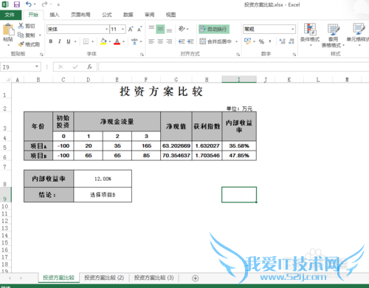The height and width of the screenshot is (288, 369).
Task: Open Conditional Formatting menu
Action: [310, 35]
